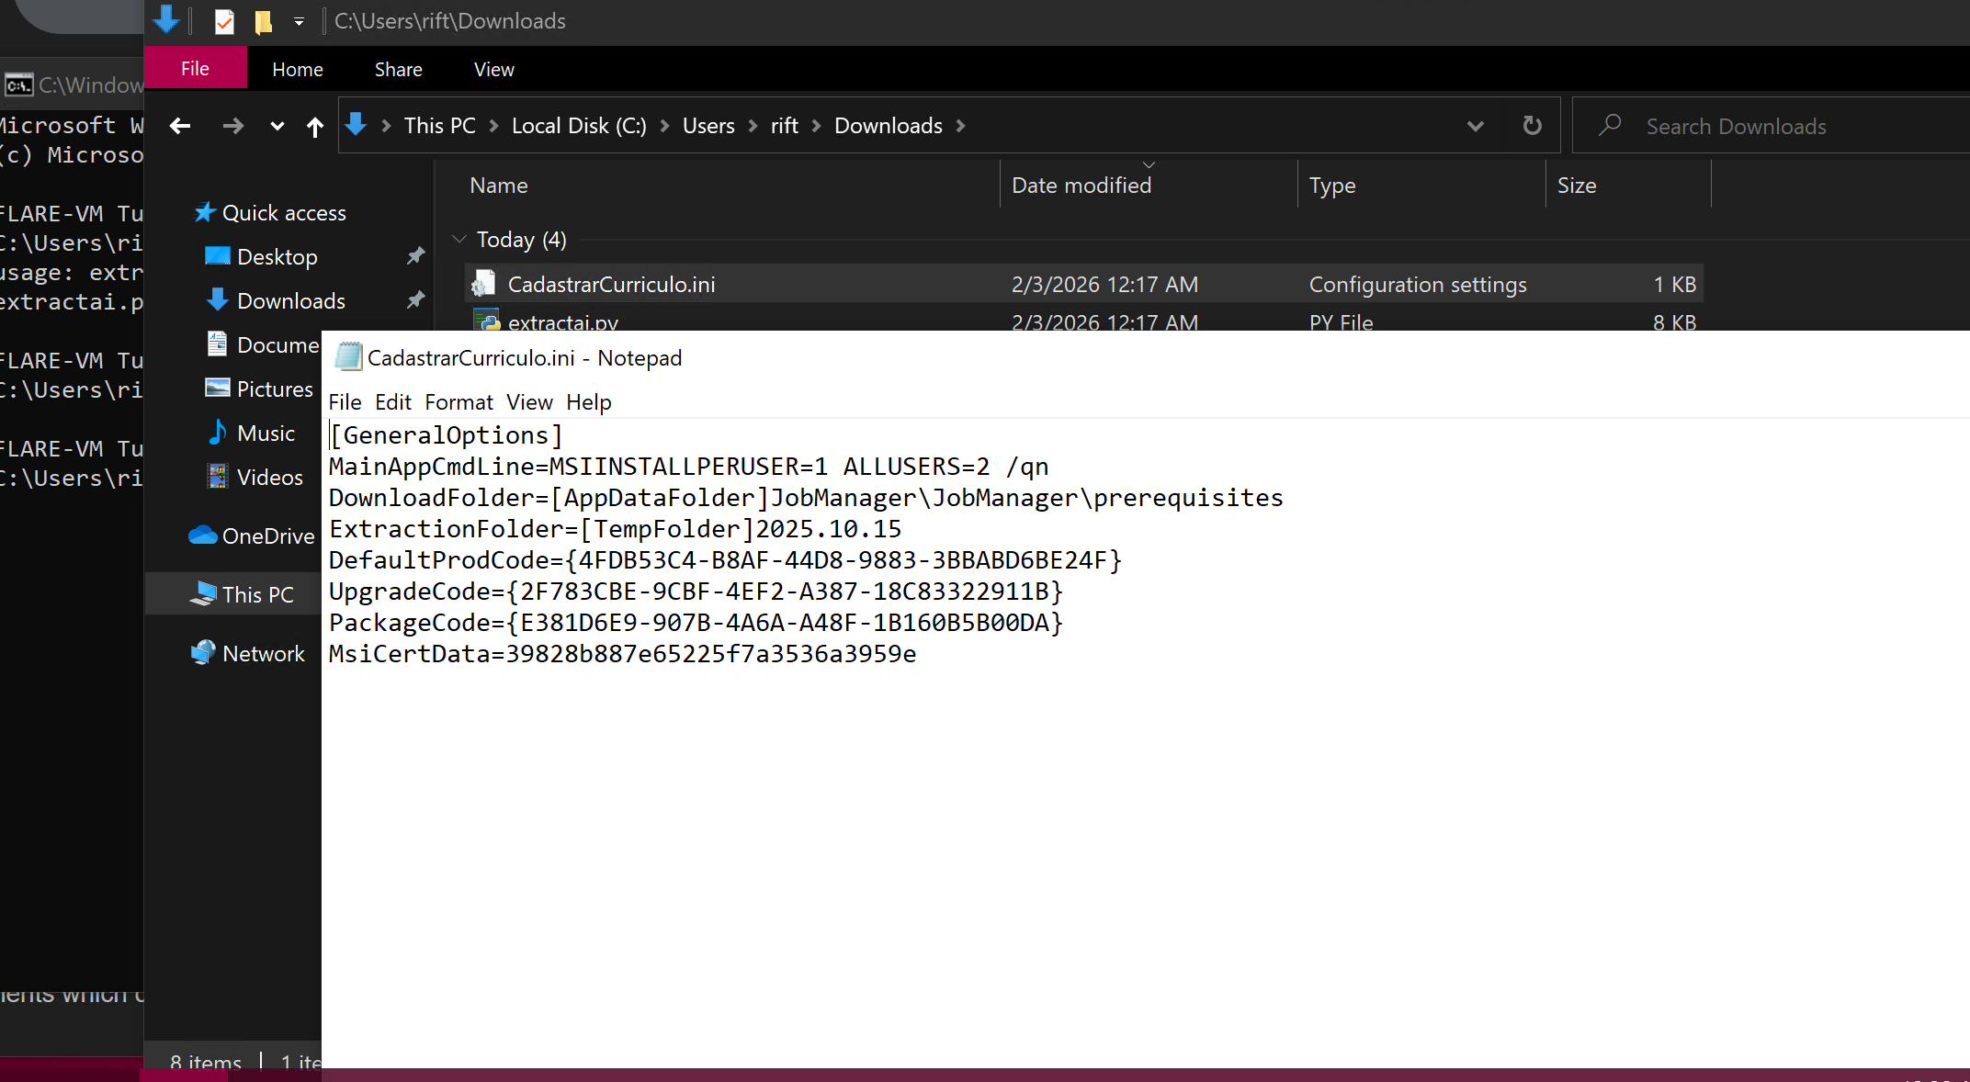Sort by the Name column header
Screen dimensions: 1970x1082
tap(499, 186)
